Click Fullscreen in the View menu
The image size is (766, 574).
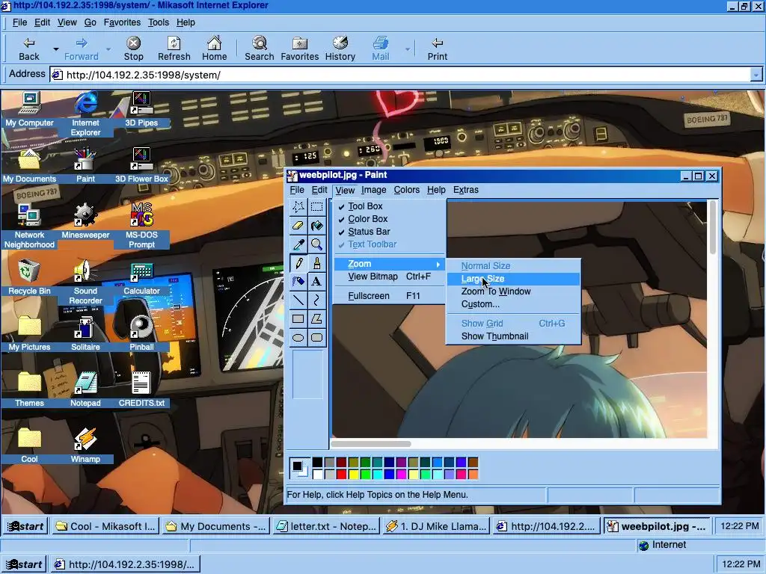(x=389, y=296)
